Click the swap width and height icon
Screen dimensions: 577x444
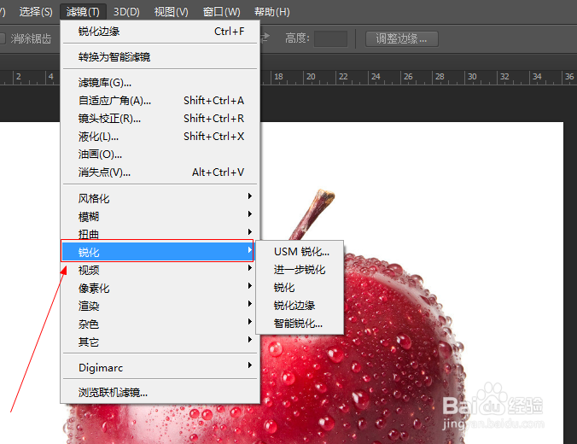[265, 38]
